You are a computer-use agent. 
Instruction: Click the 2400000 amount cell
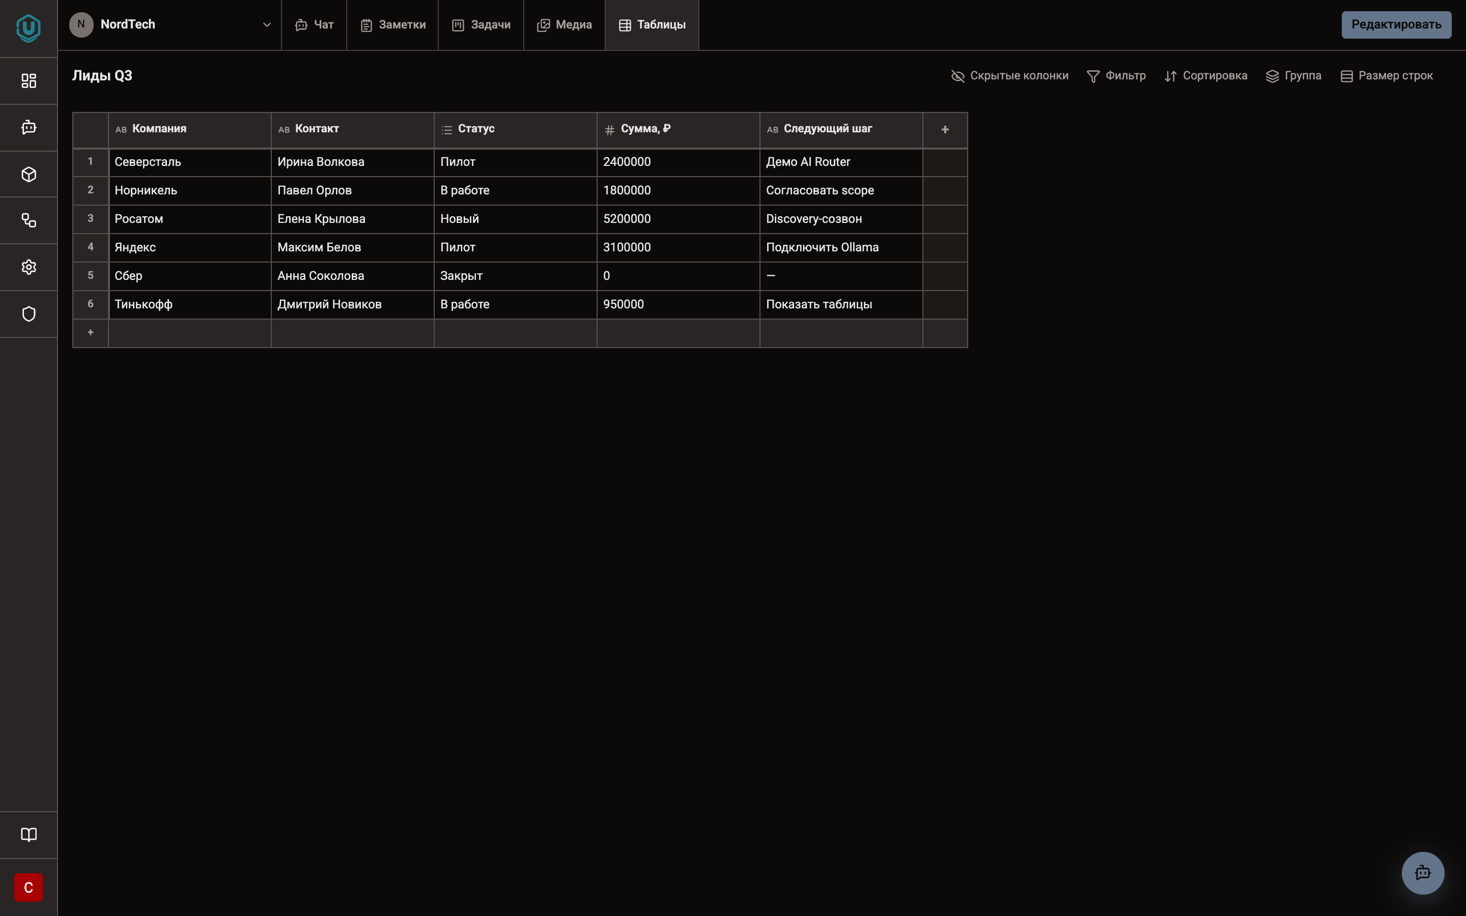click(679, 162)
